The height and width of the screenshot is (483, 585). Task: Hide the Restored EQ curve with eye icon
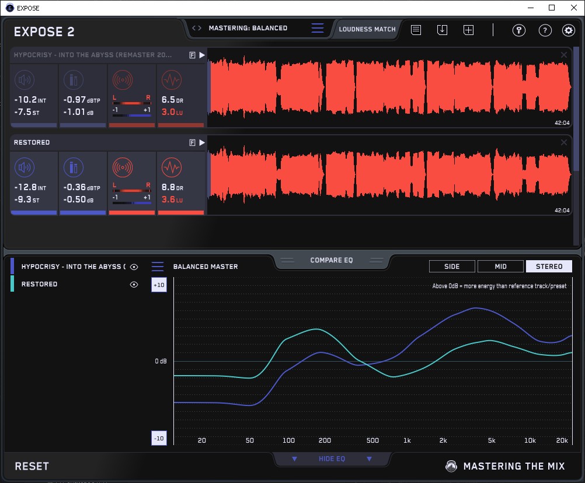[x=134, y=285]
